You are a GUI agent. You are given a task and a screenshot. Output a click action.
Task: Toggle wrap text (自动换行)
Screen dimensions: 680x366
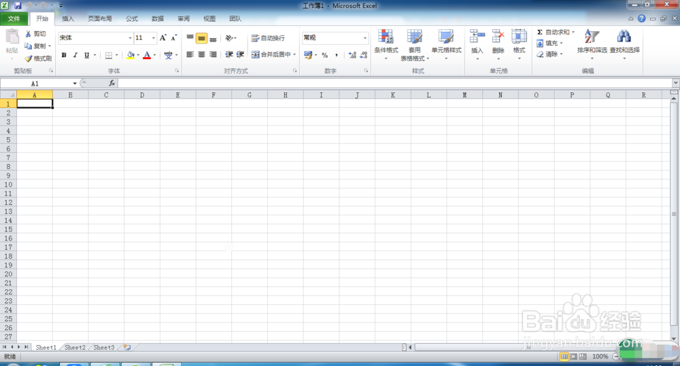267,38
